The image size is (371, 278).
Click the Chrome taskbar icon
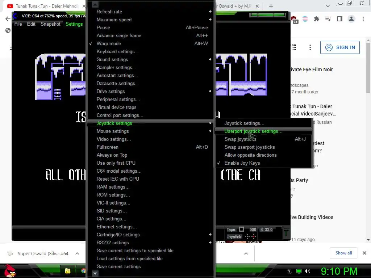coord(83,271)
